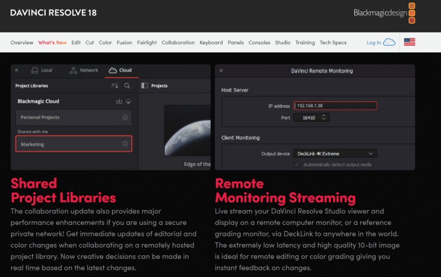Select the Blackmagic Cloud row
441x277 pixels.
pos(74,101)
